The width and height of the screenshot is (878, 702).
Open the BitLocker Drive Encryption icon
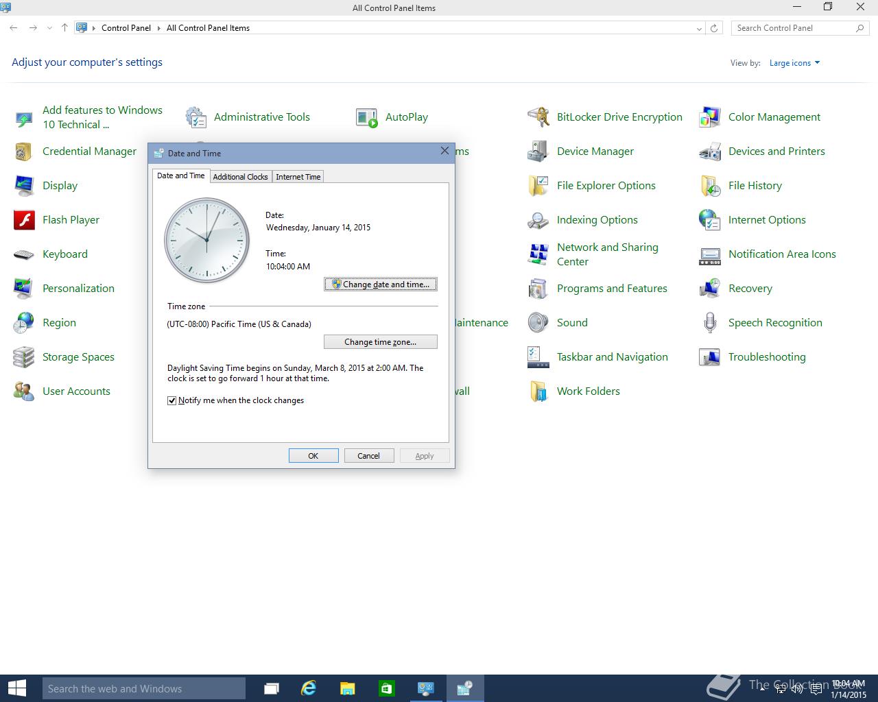point(538,117)
